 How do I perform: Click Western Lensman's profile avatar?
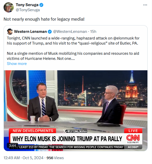coord(10,32)
